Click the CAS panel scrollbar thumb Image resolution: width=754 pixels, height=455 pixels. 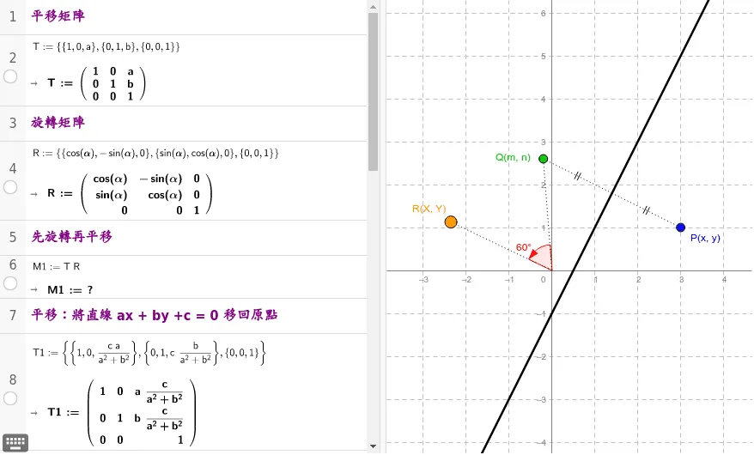tap(374, 91)
